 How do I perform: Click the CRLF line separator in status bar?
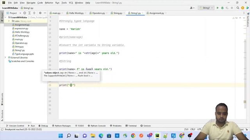pos(193,129)
